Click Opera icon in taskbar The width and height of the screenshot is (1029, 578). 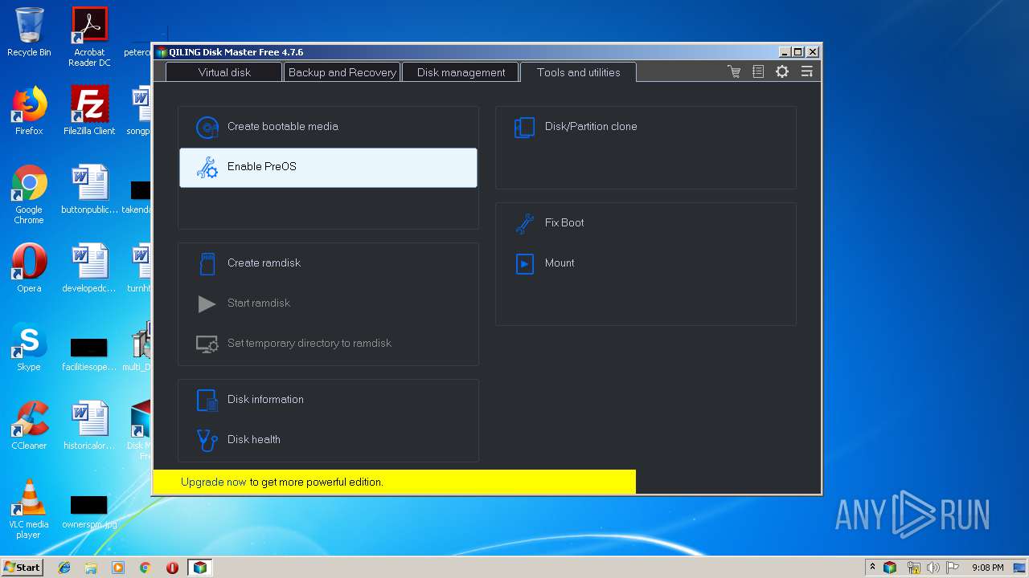[x=172, y=568]
